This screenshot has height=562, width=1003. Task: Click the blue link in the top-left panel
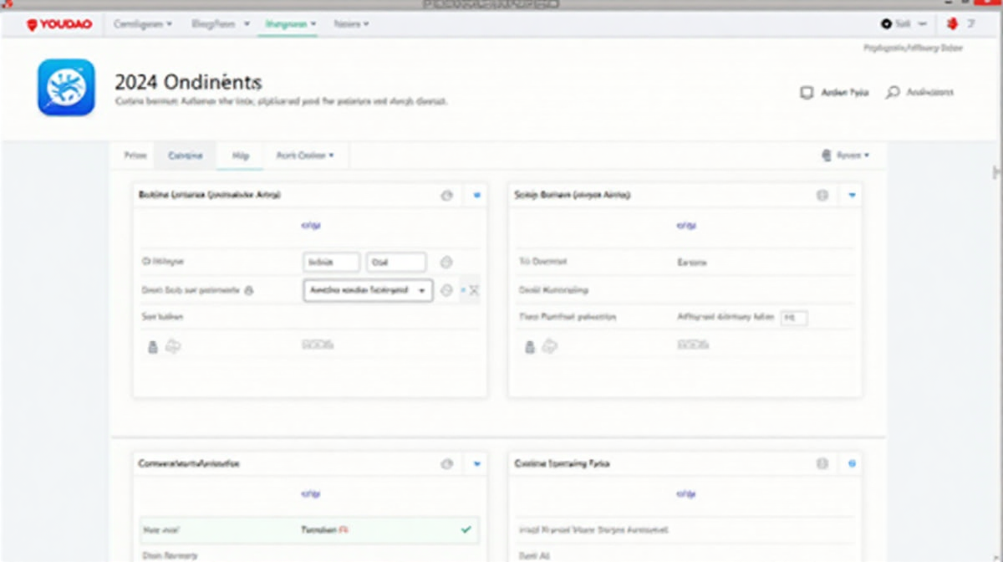pyautogui.click(x=311, y=226)
